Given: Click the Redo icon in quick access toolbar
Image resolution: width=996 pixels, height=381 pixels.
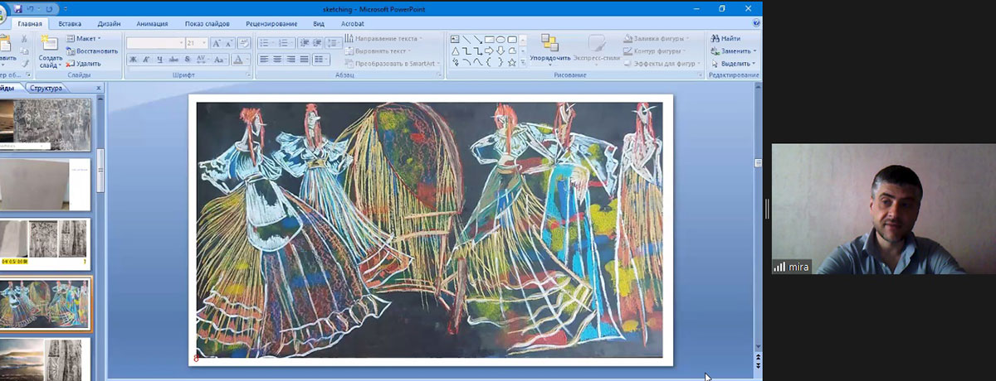Looking at the screenshot, I should (49, 9).
